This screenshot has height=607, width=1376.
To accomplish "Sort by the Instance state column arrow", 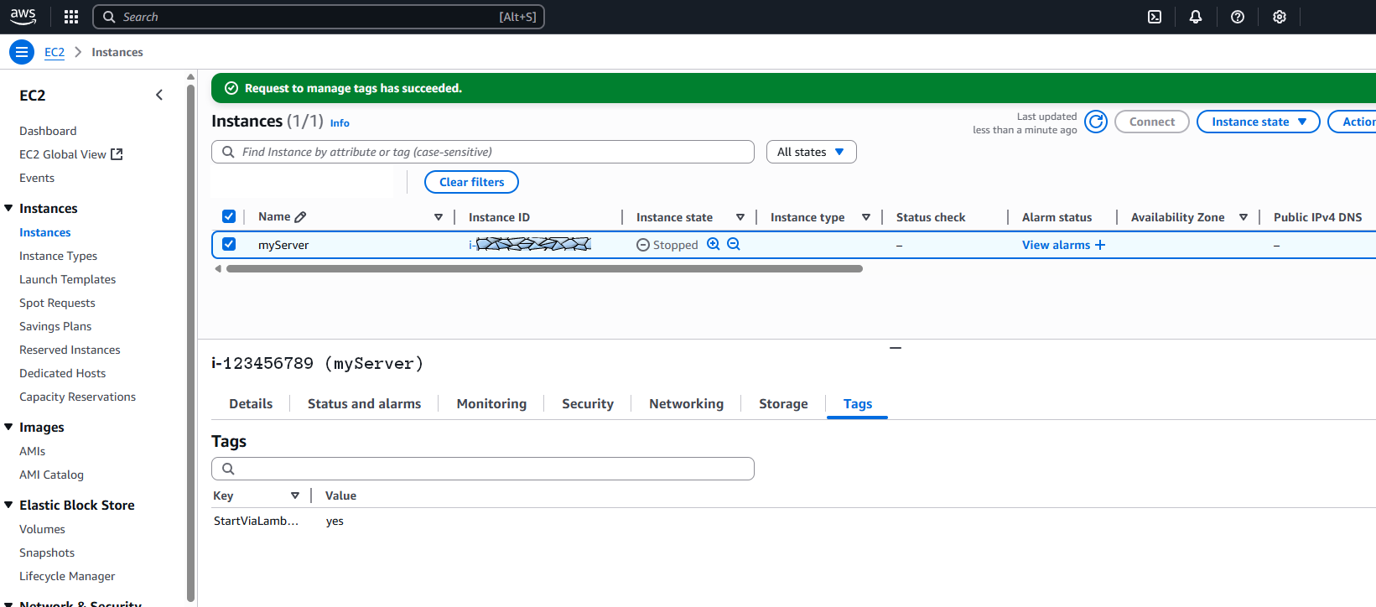I will point(740,217).
